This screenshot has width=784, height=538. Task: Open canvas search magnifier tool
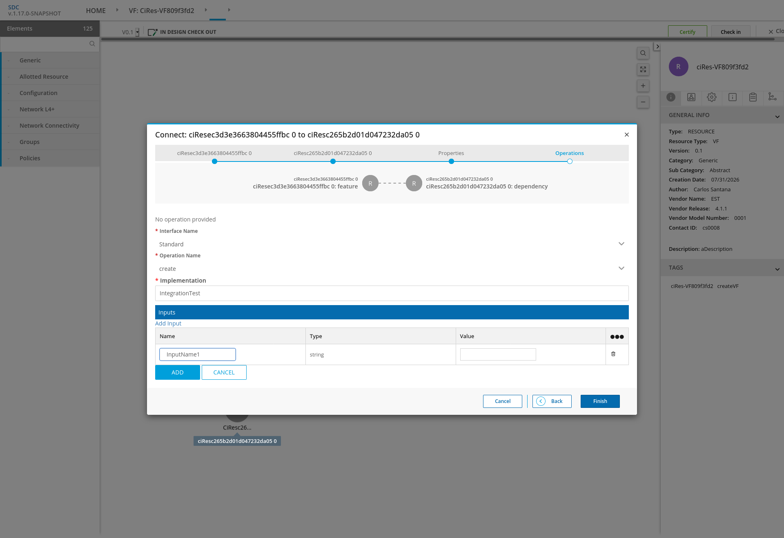click(643, 53)
